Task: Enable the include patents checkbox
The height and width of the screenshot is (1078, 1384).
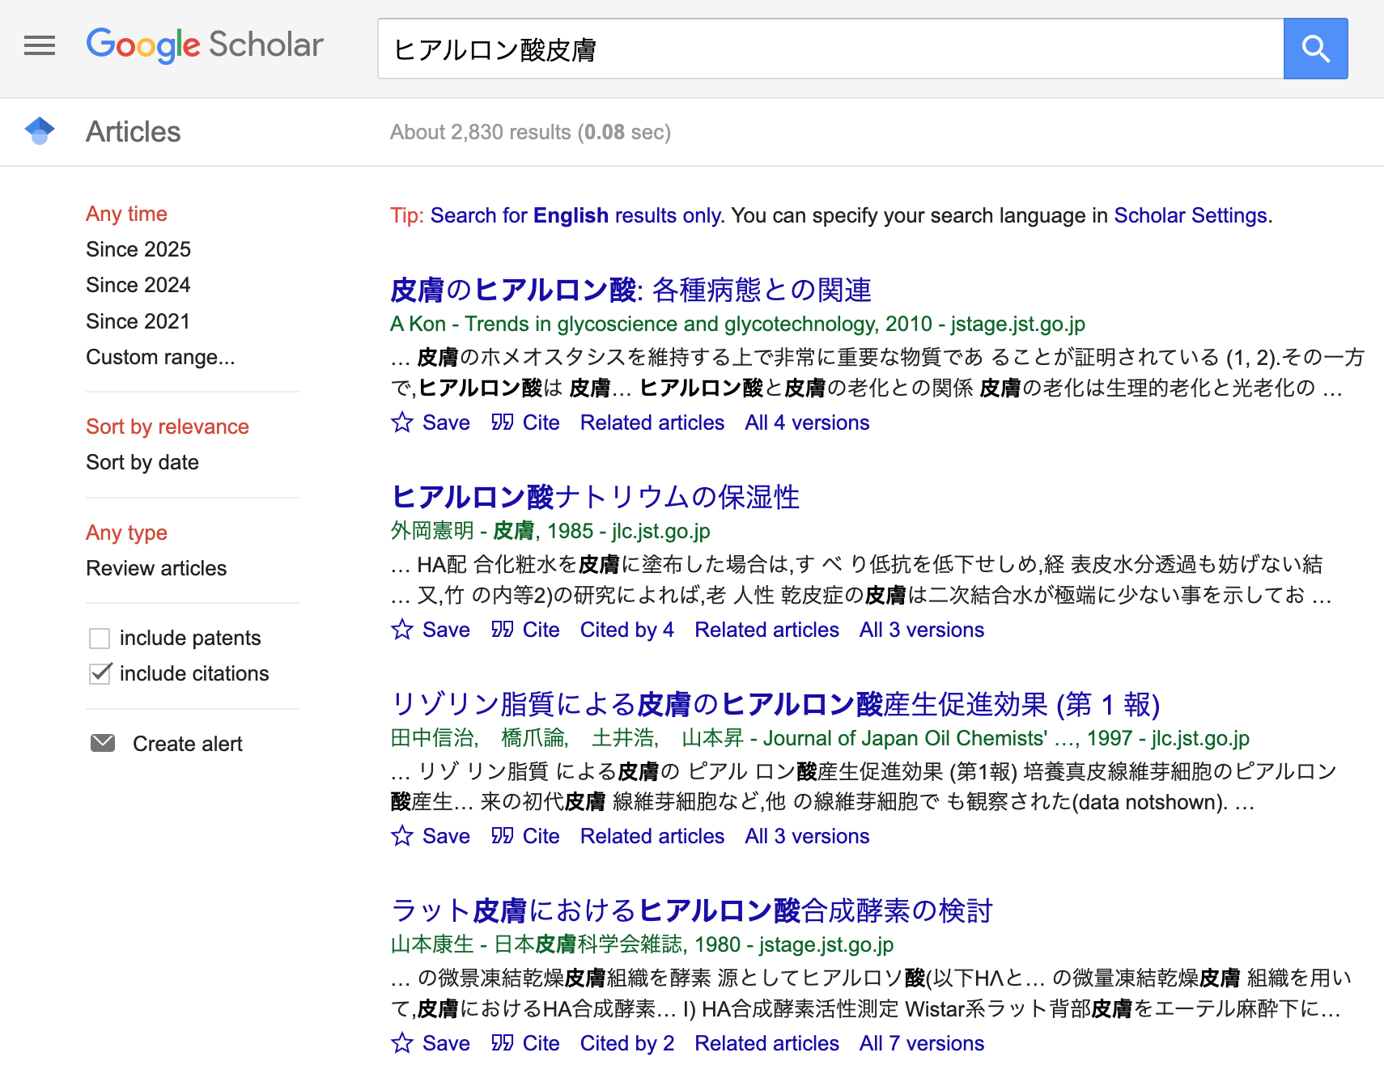Action: [x=100, y=639]
